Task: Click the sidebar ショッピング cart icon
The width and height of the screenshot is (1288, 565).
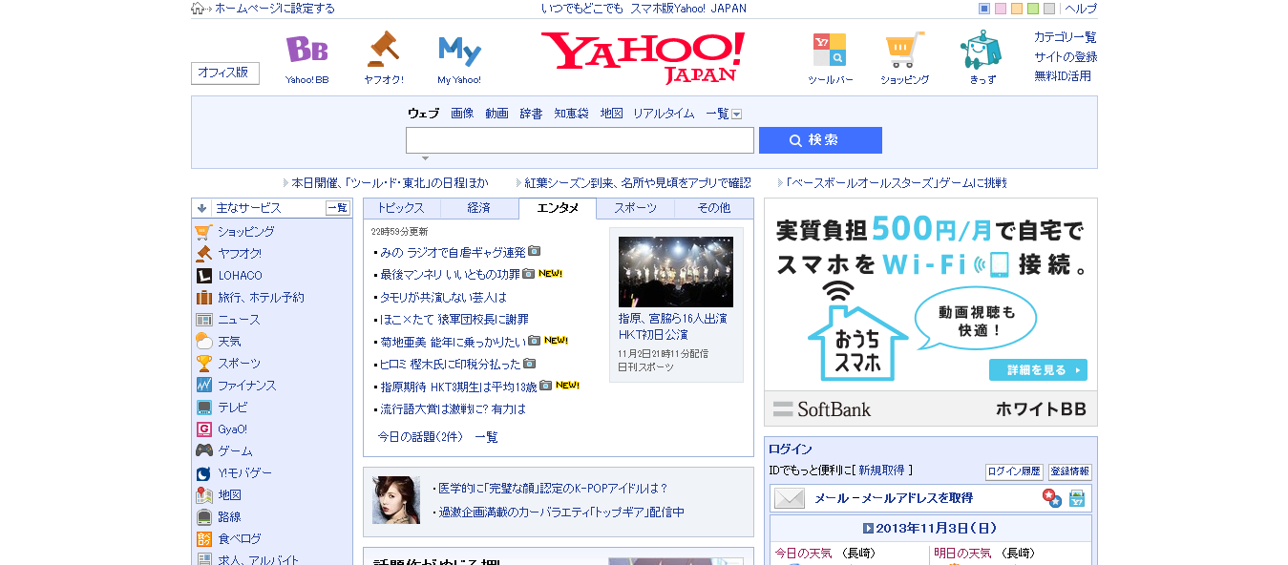Action: (203, 231)
